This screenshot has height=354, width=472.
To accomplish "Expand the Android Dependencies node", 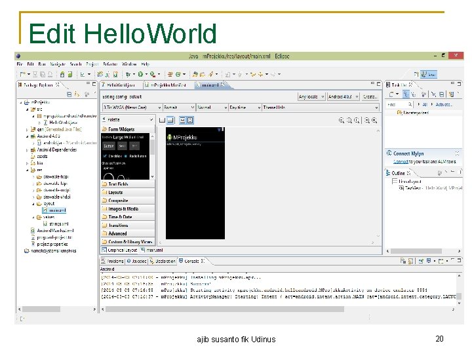I will (27, 150).
